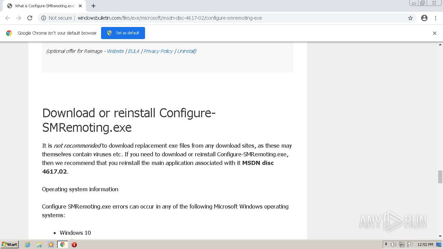
Task: Click the Windows 10 list item
Action: tap(75, 233)
